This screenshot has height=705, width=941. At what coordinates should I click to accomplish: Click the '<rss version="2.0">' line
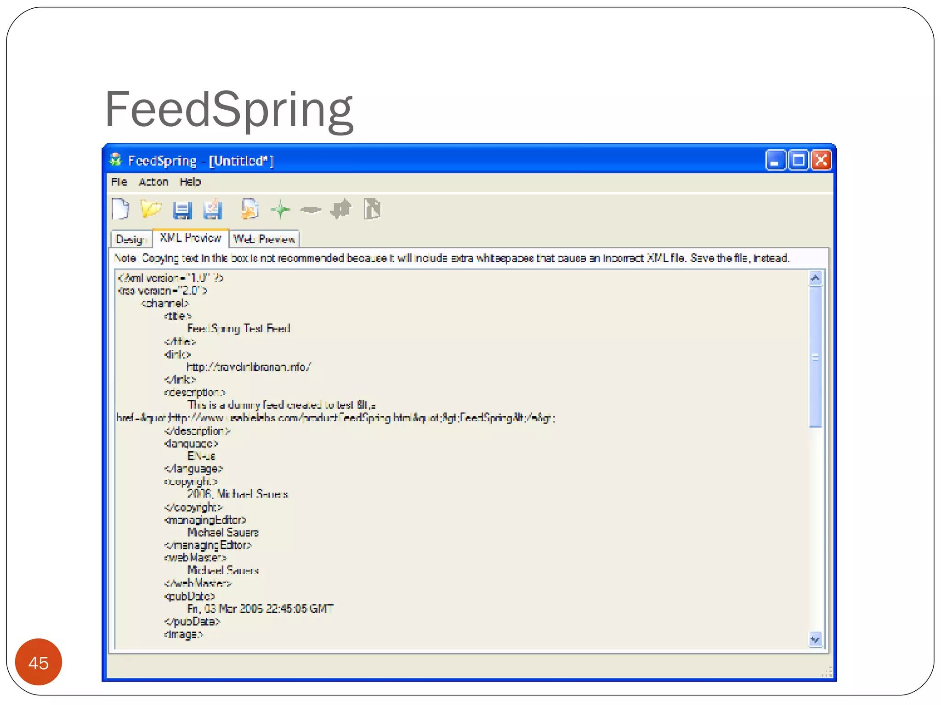point(162,291)
